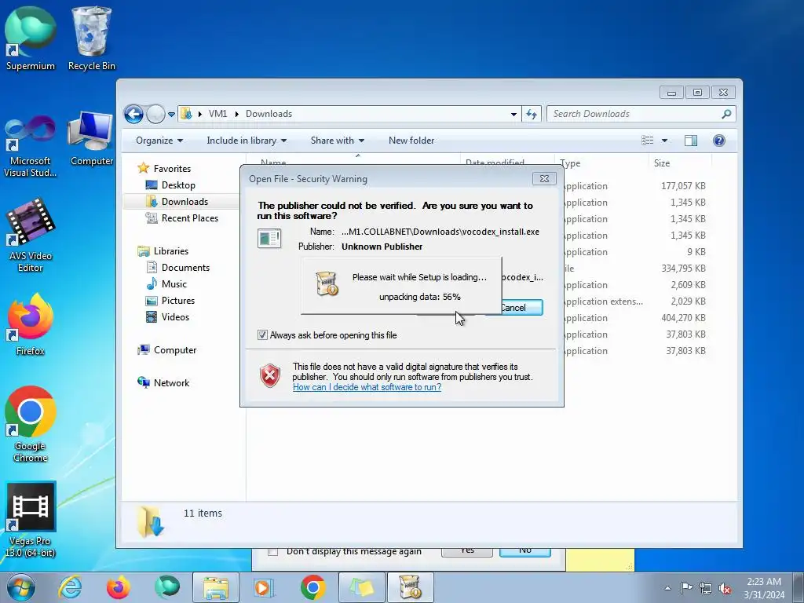Click the search magnifier icon

(x=726, y=114)
